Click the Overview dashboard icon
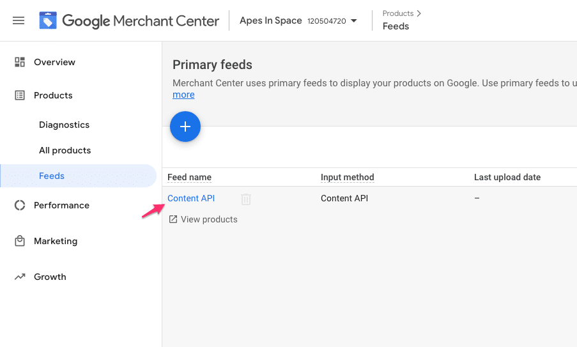Screen dimensions: 577x347 [20, 62]
